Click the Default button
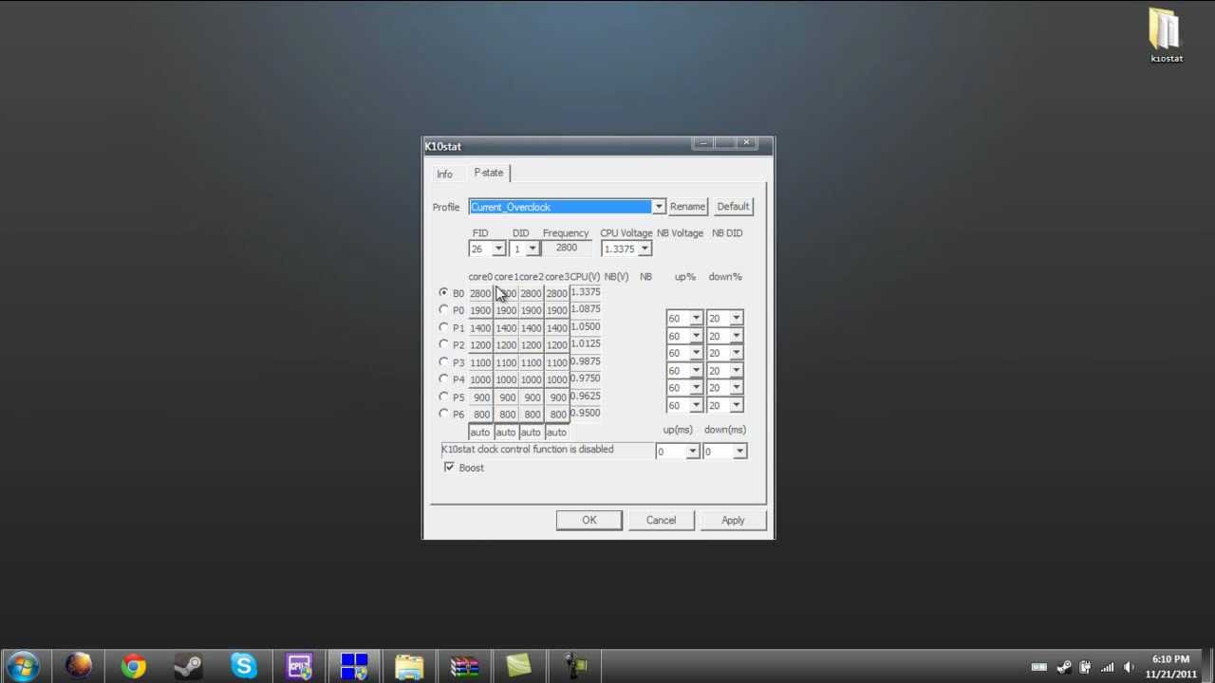 733,207
